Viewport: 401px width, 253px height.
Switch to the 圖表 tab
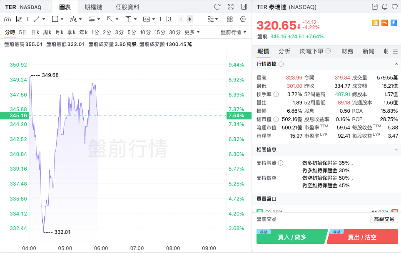pyautogui.click(x=65, y=7)
